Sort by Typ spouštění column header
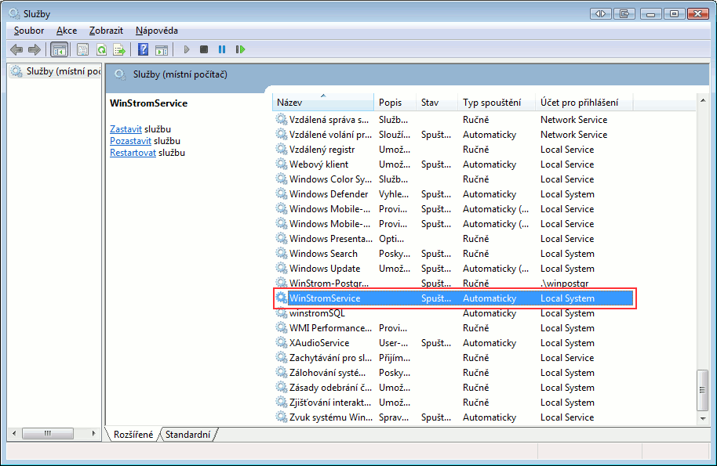The image size is (717, 466). tap(496, 103)
